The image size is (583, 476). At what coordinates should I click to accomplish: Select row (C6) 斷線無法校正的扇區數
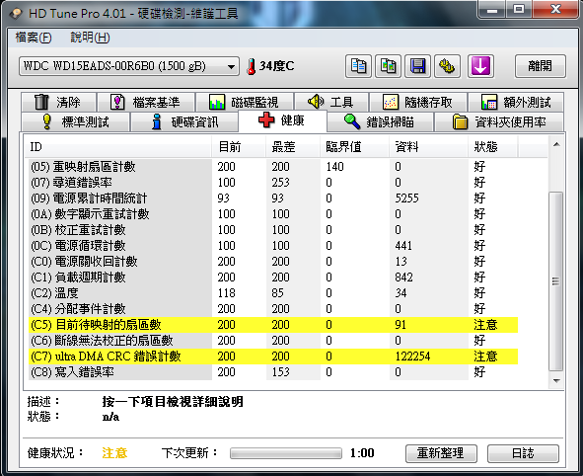[273, 341]
